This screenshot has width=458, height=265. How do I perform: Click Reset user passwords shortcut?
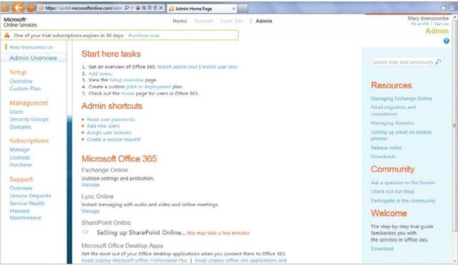111,119
